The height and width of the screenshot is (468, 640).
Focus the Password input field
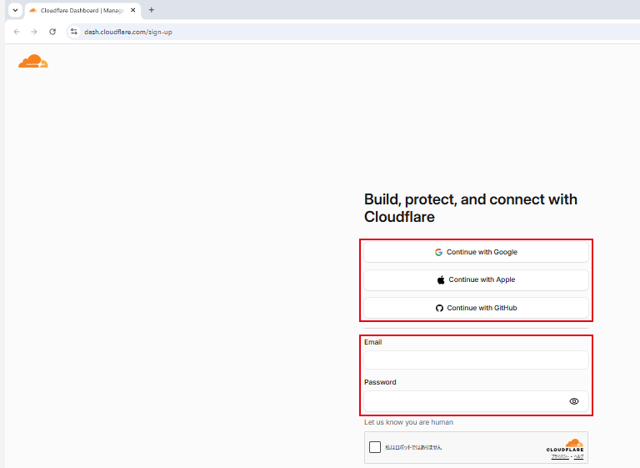click(x=476, y=401)
